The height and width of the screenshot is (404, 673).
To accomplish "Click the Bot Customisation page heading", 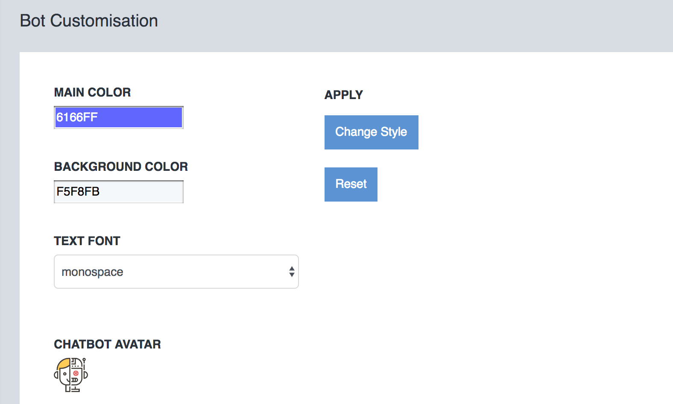I will tap(89, 21).
